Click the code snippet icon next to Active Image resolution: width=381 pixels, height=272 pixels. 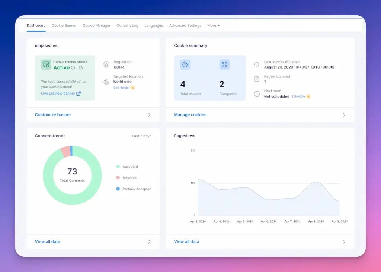(x=81, y=68)
